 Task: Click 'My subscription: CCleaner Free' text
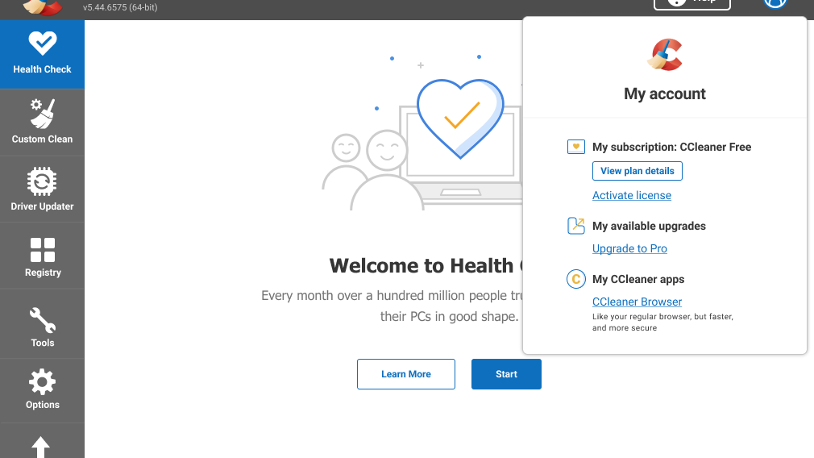point(672,147)
